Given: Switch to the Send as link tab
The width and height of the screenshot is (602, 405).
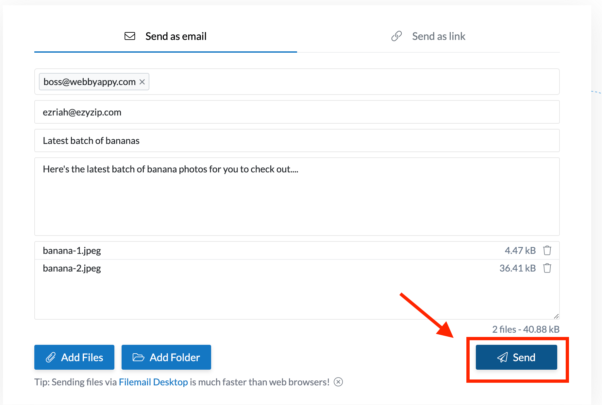Looking at the screenshot, I should pyautogui.click(x=438, y=36).
